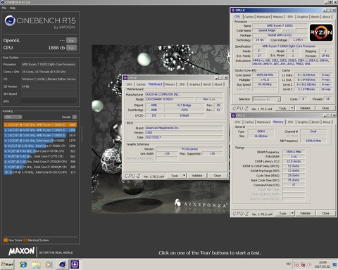Click the Start button
This screenshot has width=338, height=270.
(7, 264)
